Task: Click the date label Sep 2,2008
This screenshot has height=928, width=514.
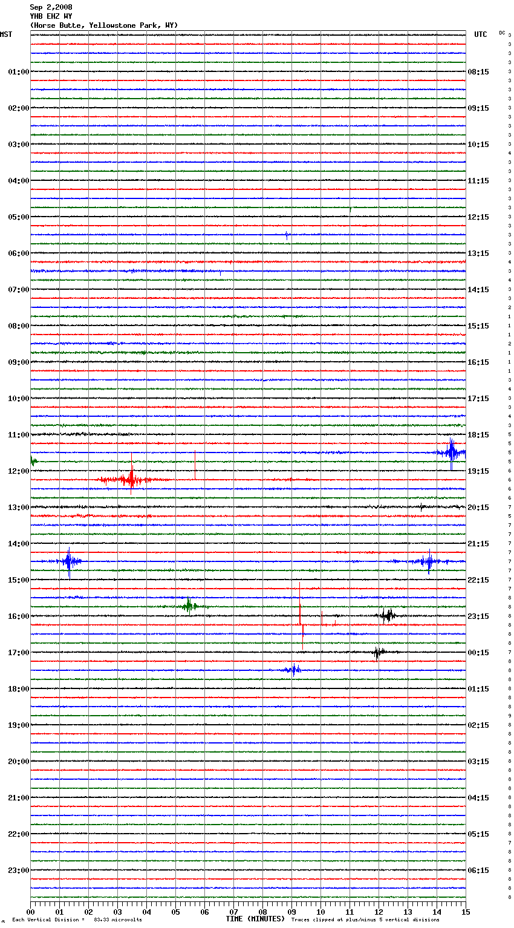Action: click(51, 7)
